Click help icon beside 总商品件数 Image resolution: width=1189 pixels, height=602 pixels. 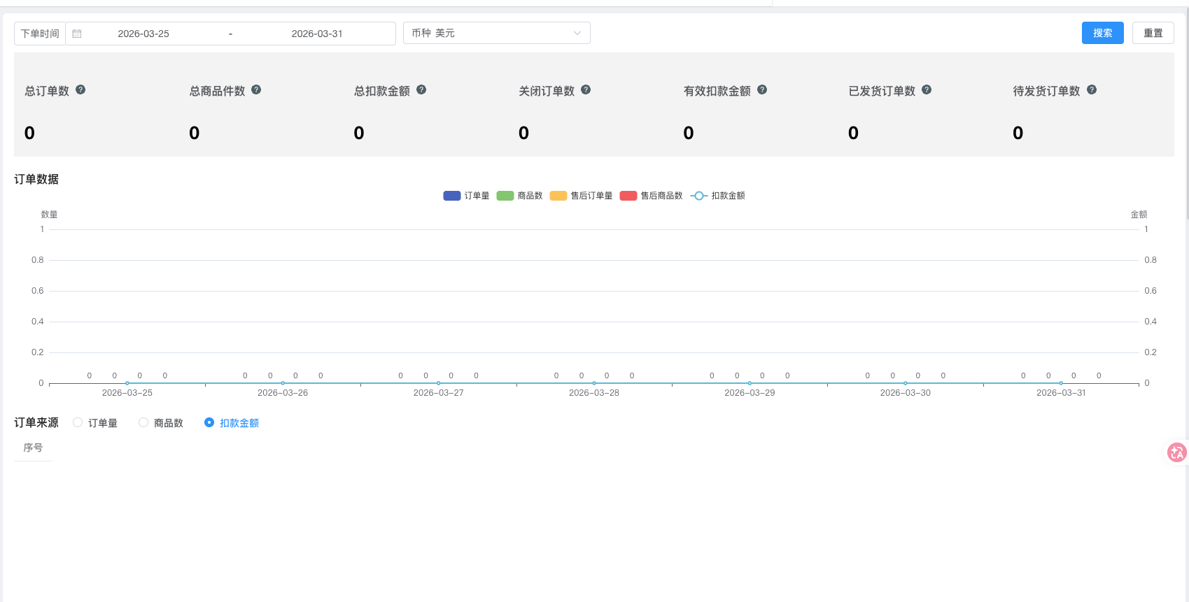click(256, 89)
